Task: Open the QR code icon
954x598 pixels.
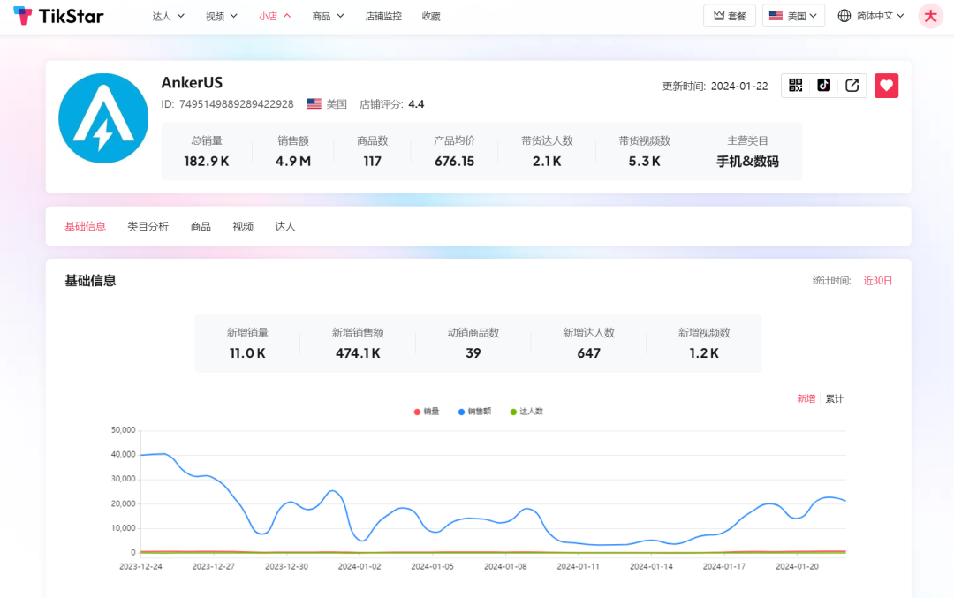Action: 795,85
